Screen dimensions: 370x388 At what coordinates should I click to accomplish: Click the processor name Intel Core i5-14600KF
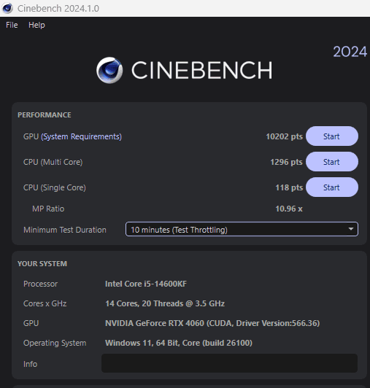click(x=146, y=284)
